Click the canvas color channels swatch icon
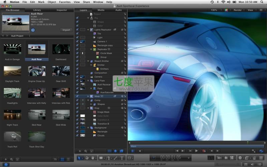267x167 pixels. (x=226, y=10)
